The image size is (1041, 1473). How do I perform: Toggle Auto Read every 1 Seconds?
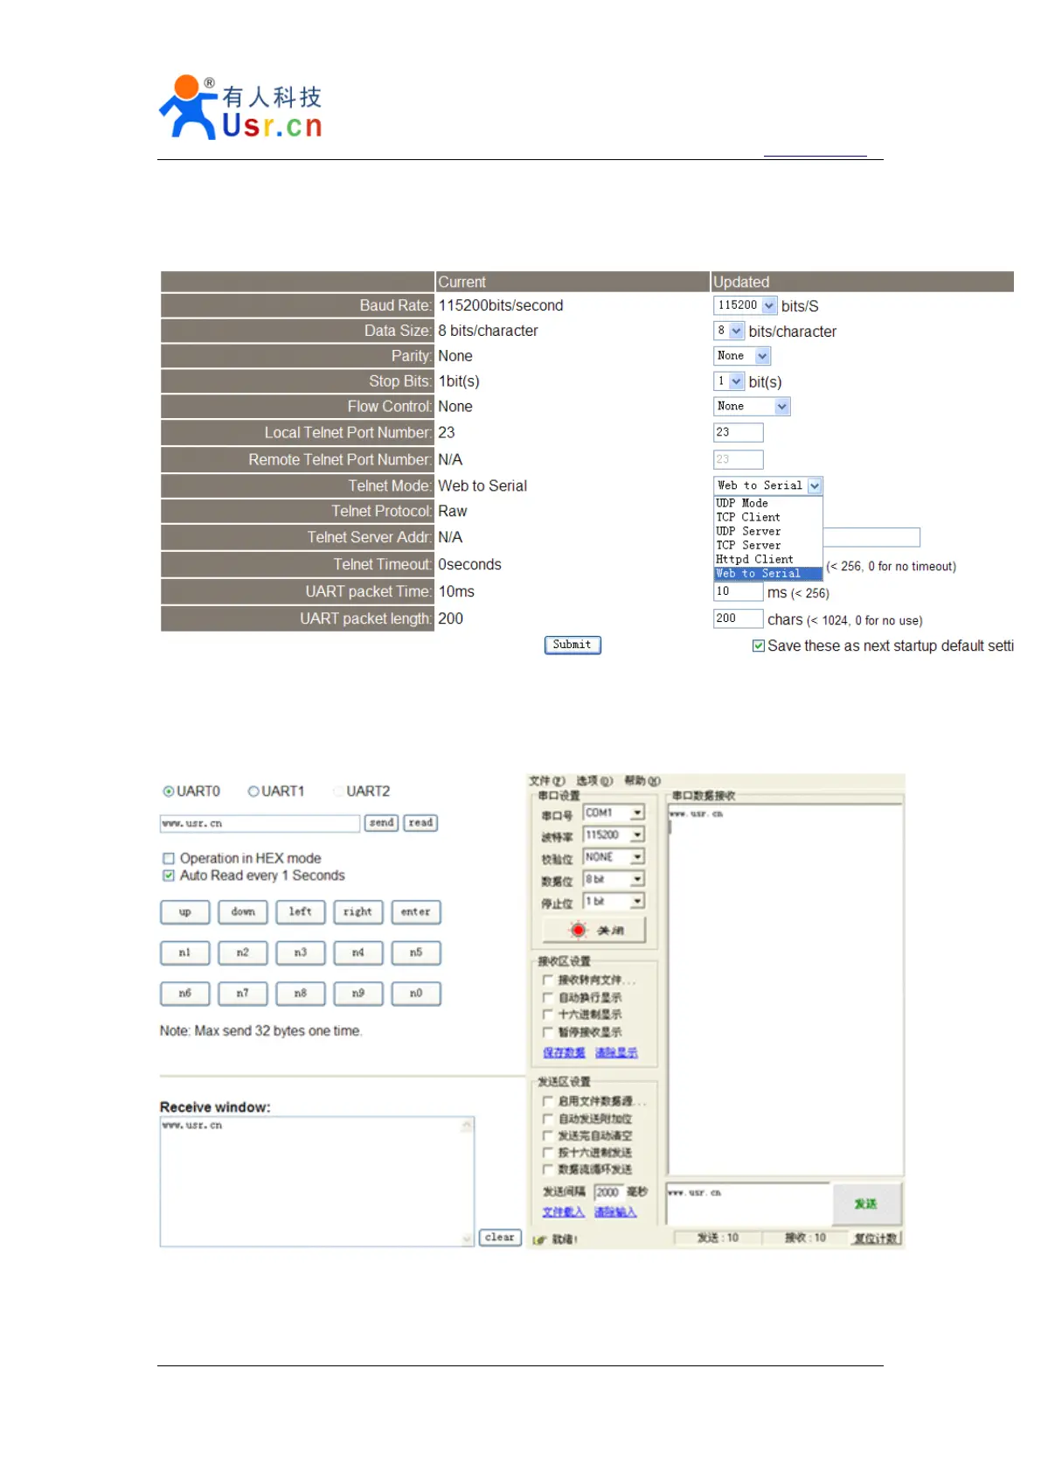click(x=169, y=876)
